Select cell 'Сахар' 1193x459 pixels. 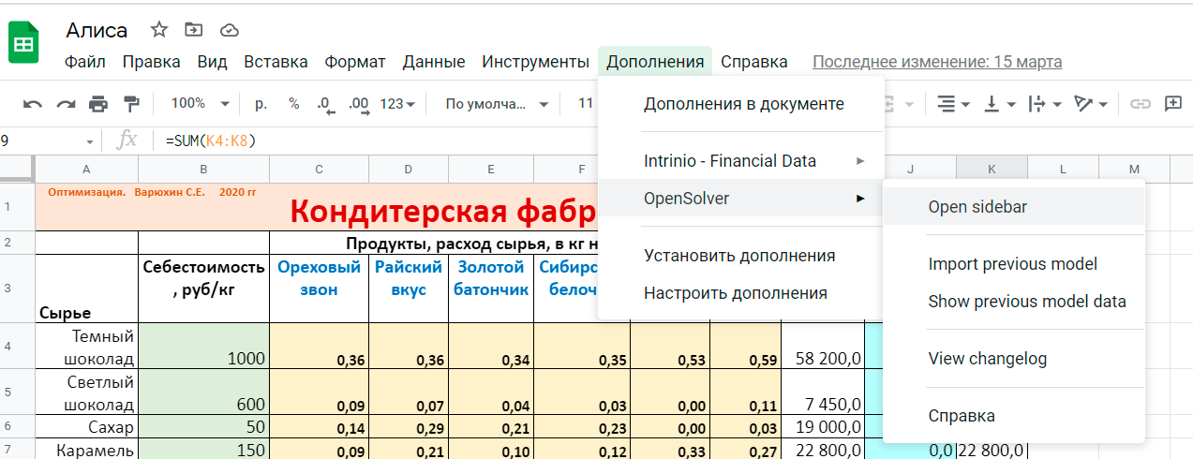click(86, 427)
